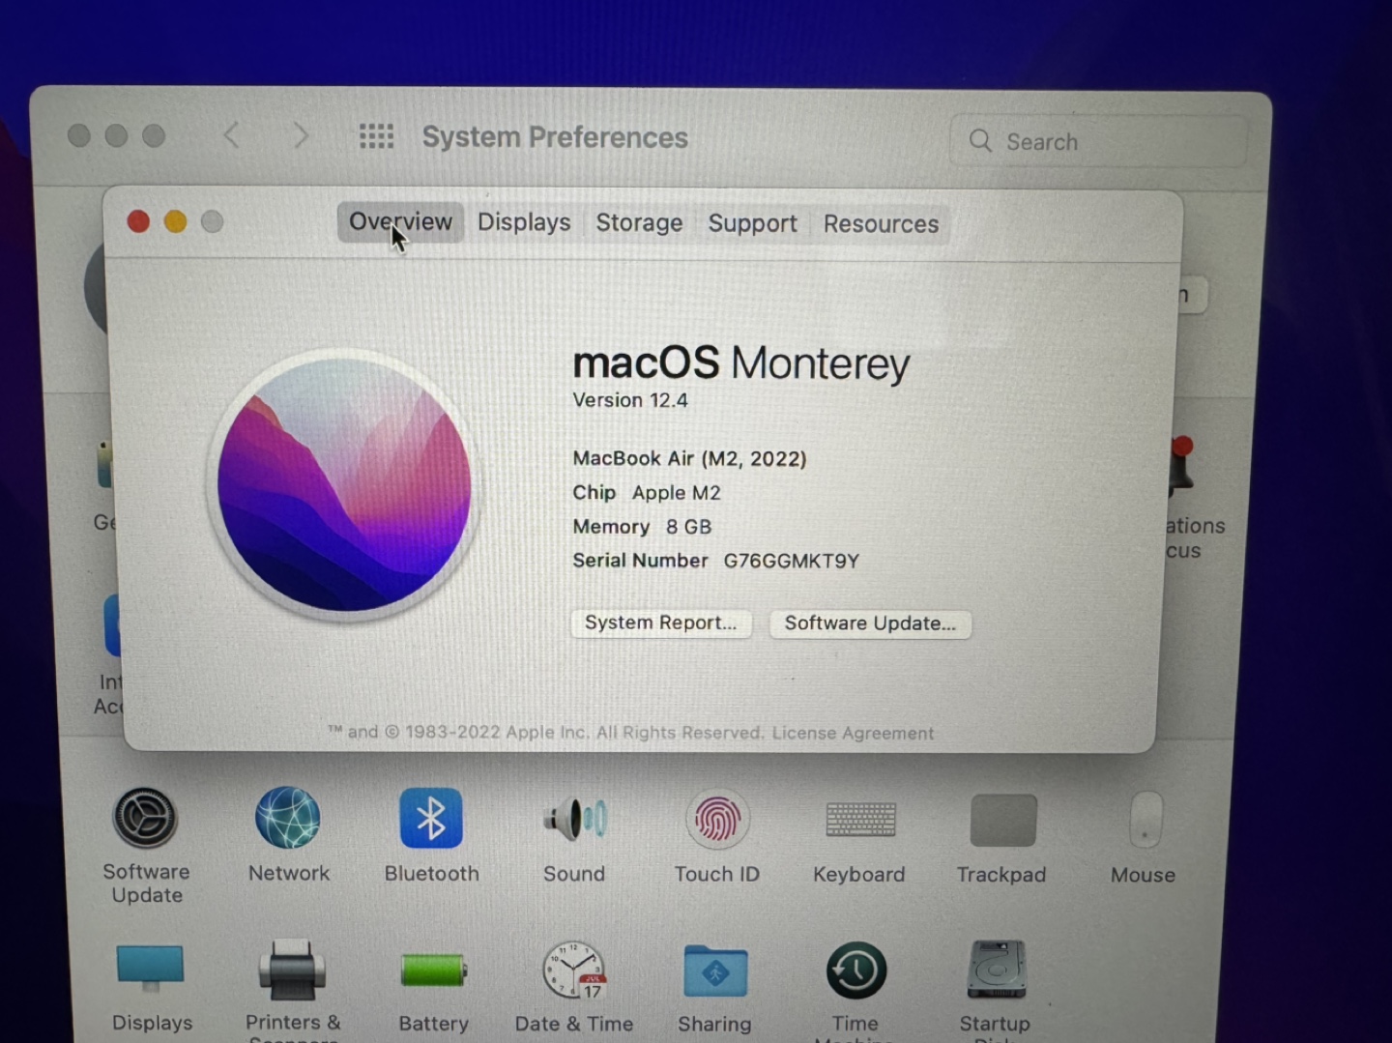Open Bluetooth preferences pane
The image size is (1392, 1043).
pyautogui.click(x=431, y=818)
